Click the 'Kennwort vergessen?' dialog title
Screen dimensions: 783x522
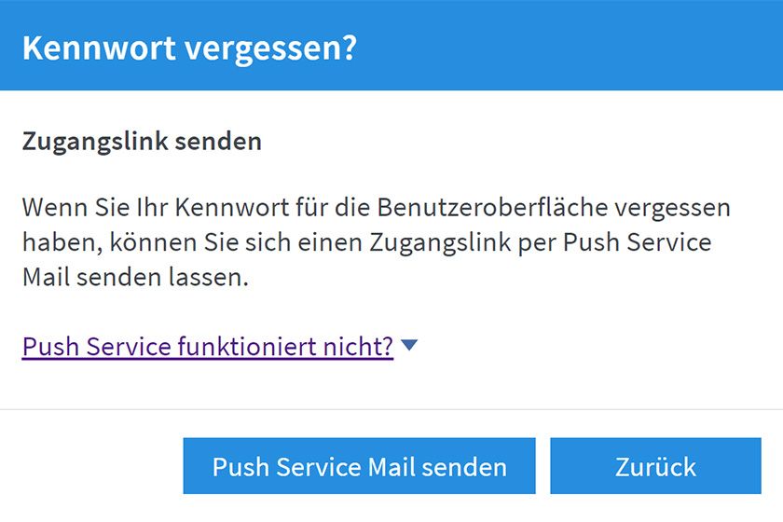pyautogui.click(x=189, y=47)
